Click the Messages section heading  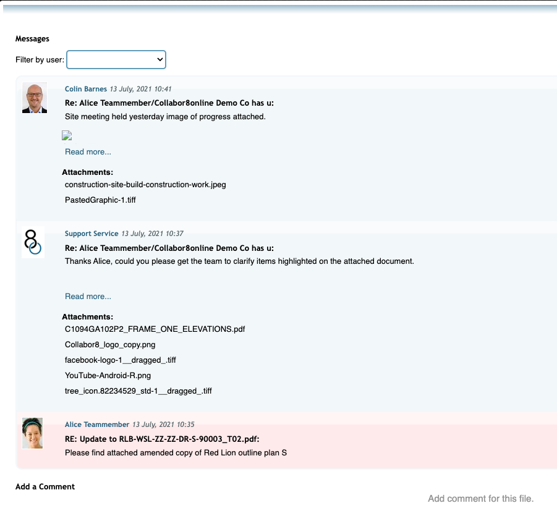tap(32, 38)
